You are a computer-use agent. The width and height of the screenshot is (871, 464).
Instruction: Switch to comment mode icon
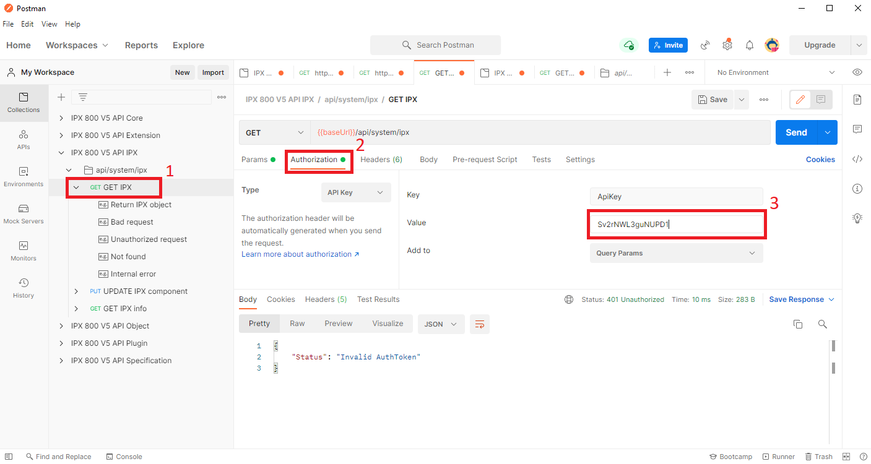point(821,100)
